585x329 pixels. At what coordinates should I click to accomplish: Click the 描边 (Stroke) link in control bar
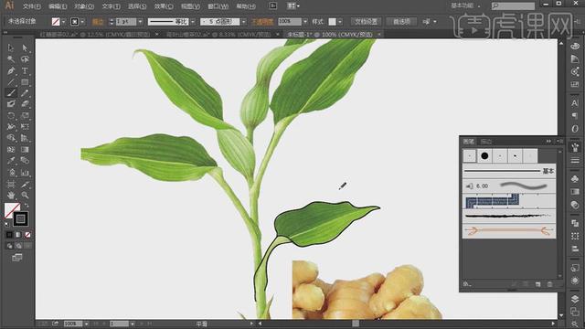coord(98,22)
